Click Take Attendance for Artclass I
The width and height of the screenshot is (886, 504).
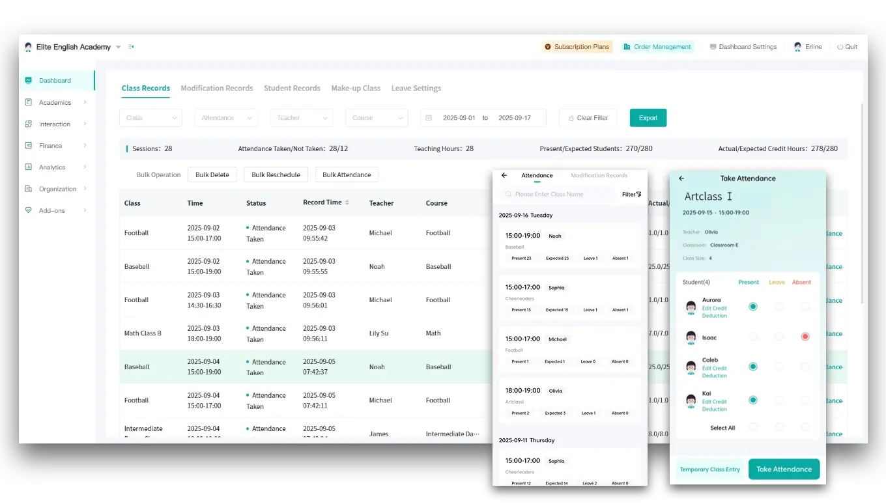784,469
